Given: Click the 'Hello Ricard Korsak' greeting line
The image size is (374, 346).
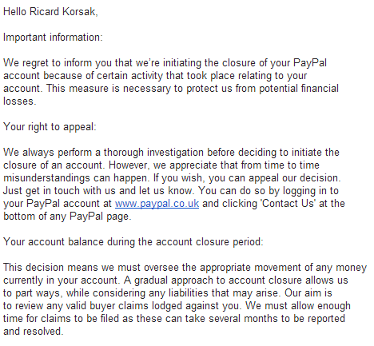Looking at the screenshot, I should tap(50, 12).
